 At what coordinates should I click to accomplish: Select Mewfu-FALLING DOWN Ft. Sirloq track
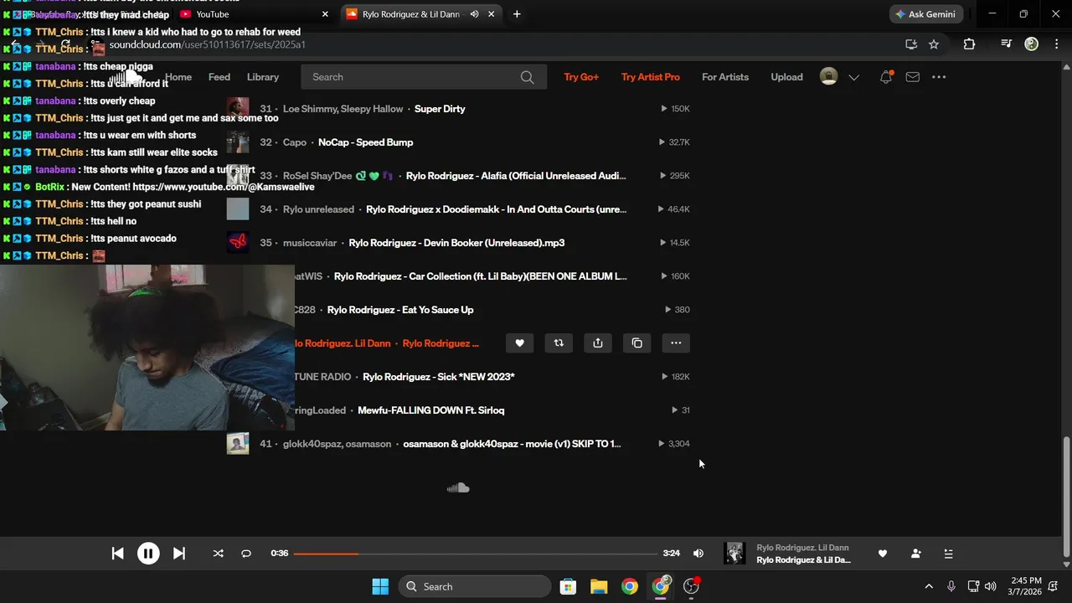tap(430, 410)
